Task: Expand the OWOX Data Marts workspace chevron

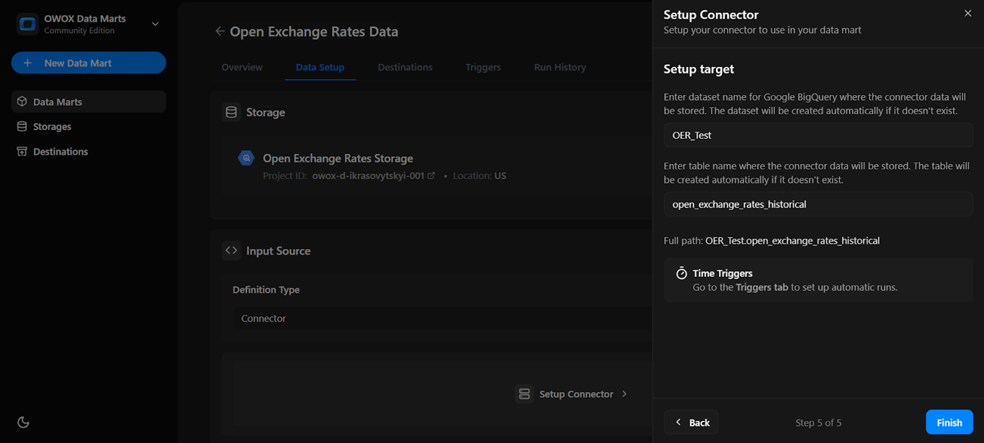Action: click(155, 24)
